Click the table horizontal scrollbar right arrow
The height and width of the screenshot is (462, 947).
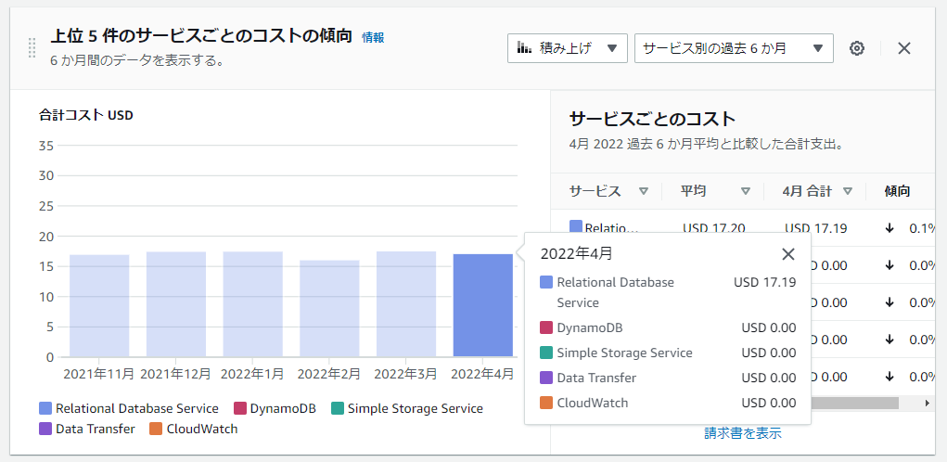[x=927, y=404]
